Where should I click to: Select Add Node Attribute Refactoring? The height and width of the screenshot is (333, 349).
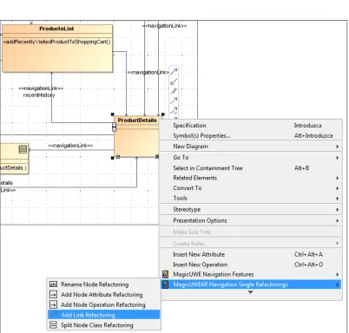click(x=104, y=295)
